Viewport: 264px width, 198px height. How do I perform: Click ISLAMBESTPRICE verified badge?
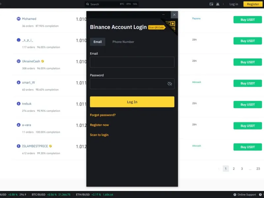[x=50, y=146]
